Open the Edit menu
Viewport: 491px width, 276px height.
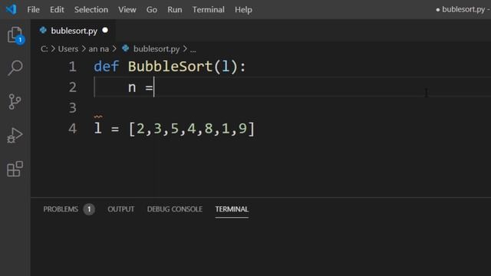coord(57,10)
